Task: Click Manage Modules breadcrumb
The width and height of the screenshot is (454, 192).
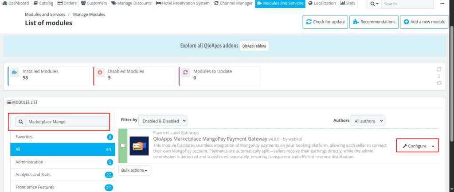Action: tap(89, 14)
